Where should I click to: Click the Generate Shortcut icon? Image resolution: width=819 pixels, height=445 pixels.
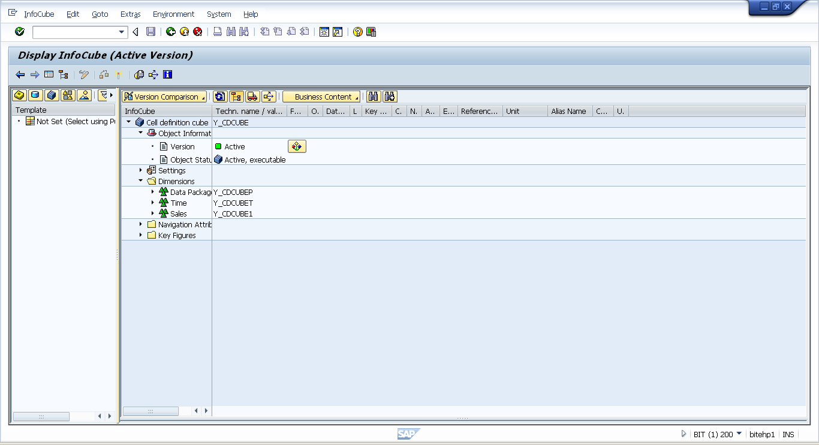click(x=338, y=32)
